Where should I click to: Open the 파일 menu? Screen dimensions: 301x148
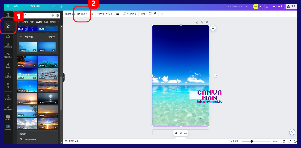pos(16,6)
